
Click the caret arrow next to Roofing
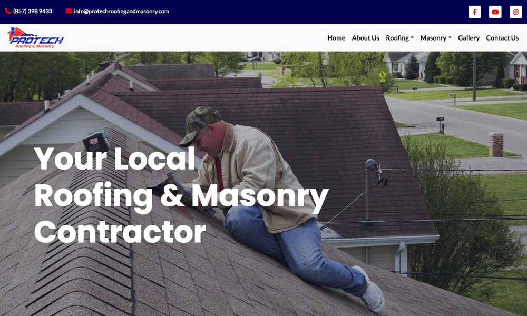coord(412,38)
